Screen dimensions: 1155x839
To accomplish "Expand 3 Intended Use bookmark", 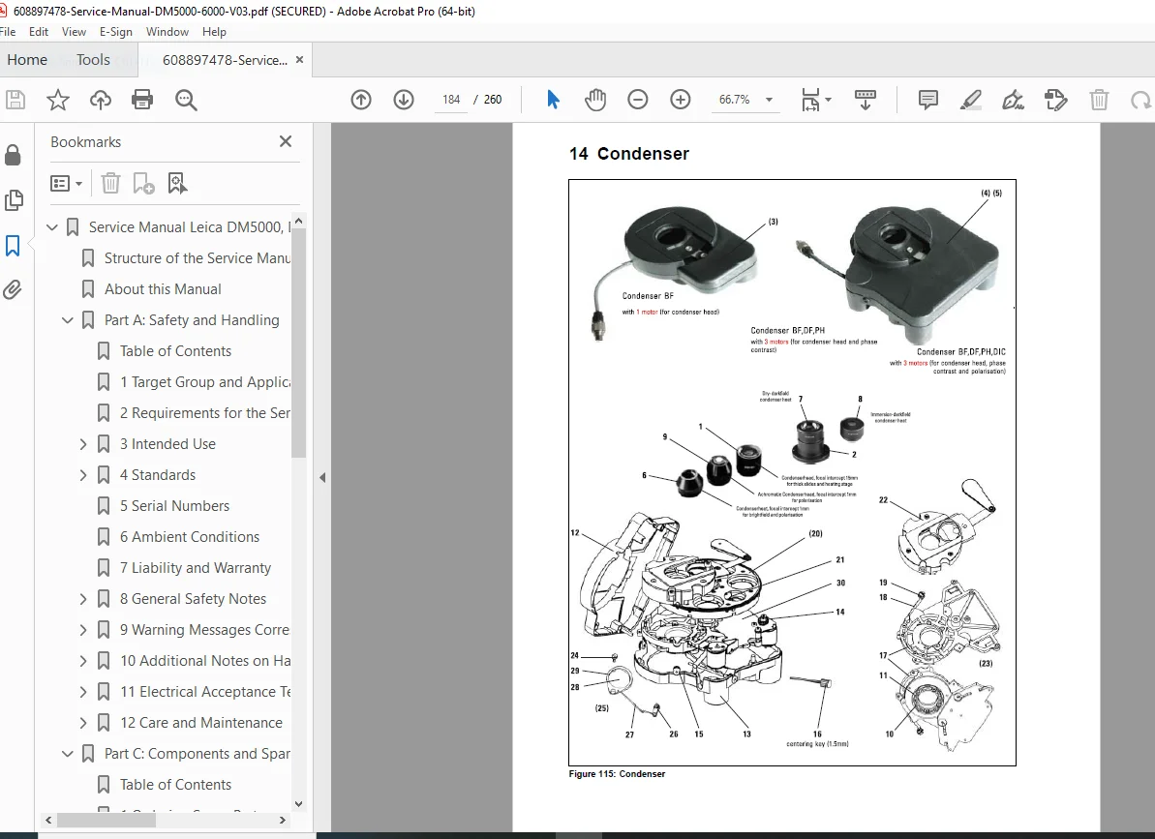I will tap(83, 444).
